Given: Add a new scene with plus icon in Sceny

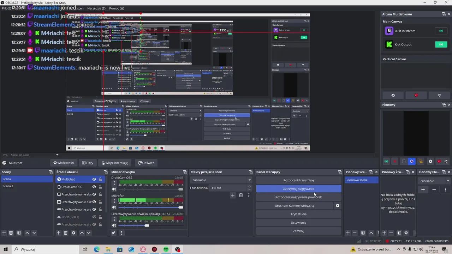Looking at the screenshot, I should coord(4,233).
